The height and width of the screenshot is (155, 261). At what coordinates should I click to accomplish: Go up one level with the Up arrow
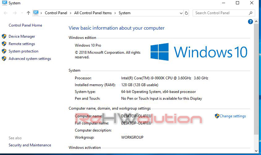click(x=28, y=13)
